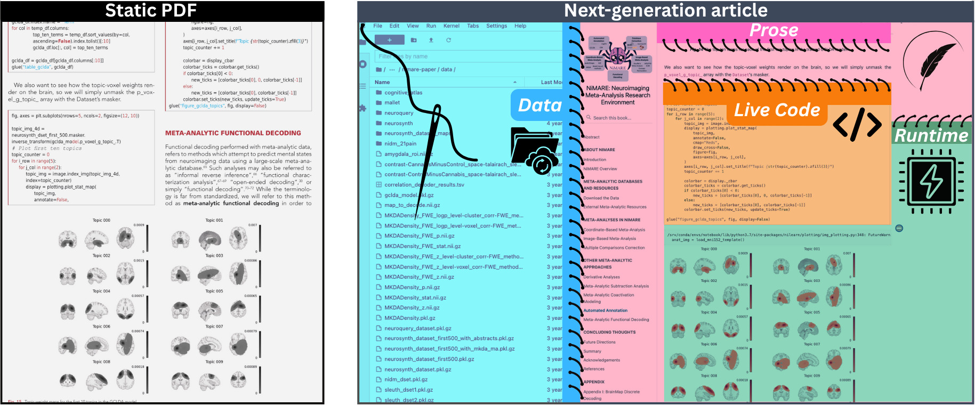Click the New Folder icon
Image resolution: width=975 pixels, height=406 pixels.
pos(414,40)
